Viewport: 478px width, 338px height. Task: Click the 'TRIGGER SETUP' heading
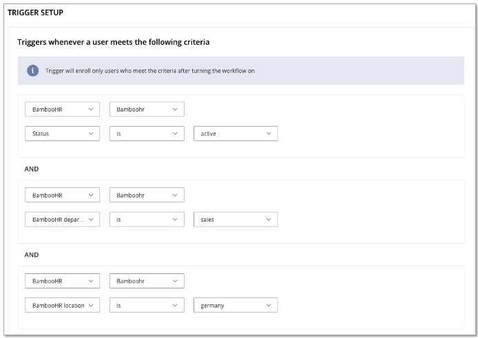[35, 12]
